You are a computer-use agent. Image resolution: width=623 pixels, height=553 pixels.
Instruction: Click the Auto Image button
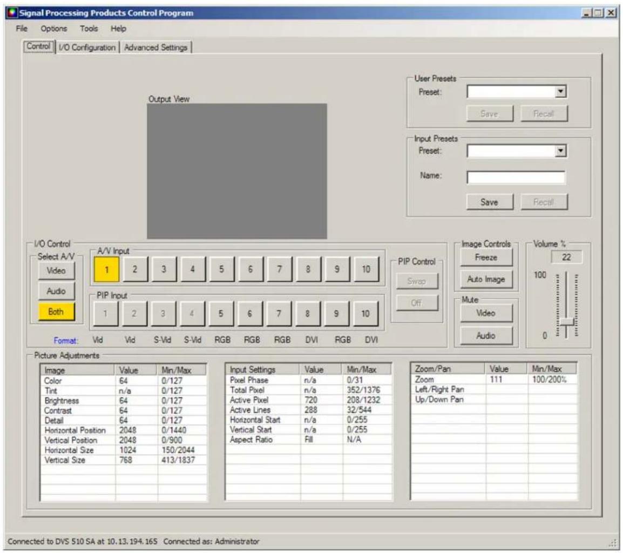point(486,279)
